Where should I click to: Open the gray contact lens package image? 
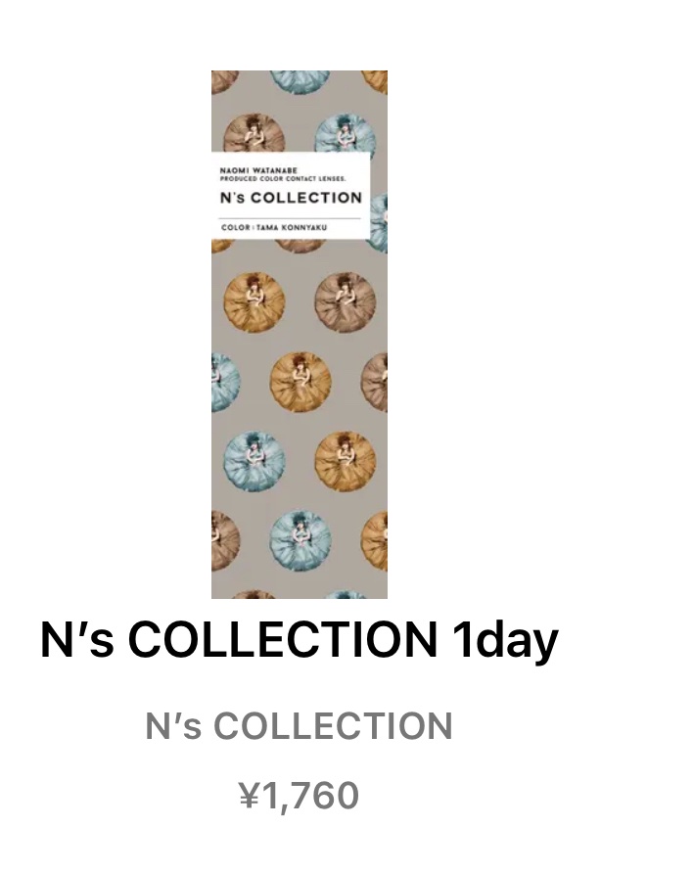point(300,335)
